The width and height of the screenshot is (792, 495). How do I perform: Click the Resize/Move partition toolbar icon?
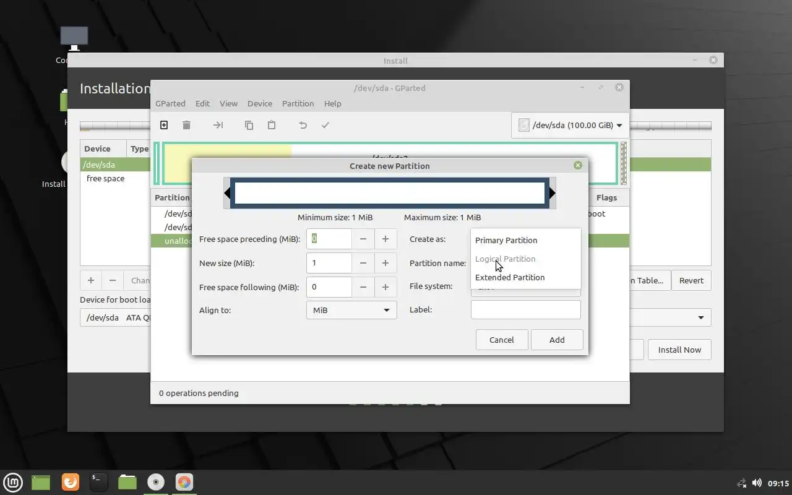218,125
